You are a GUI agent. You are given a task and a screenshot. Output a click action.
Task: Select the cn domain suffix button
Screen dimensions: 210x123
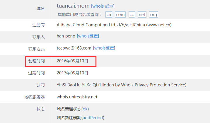tap(109, 14)
